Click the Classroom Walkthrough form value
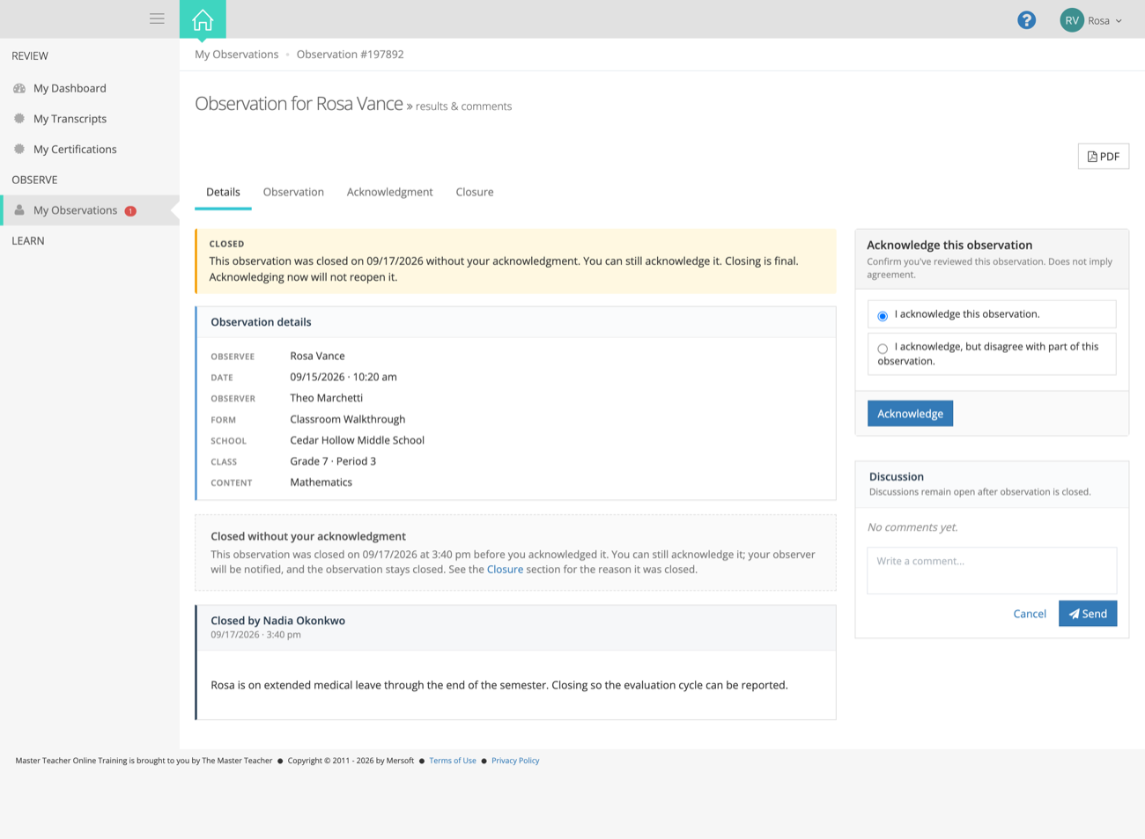 pyautogui.click(x=347, y=419)
